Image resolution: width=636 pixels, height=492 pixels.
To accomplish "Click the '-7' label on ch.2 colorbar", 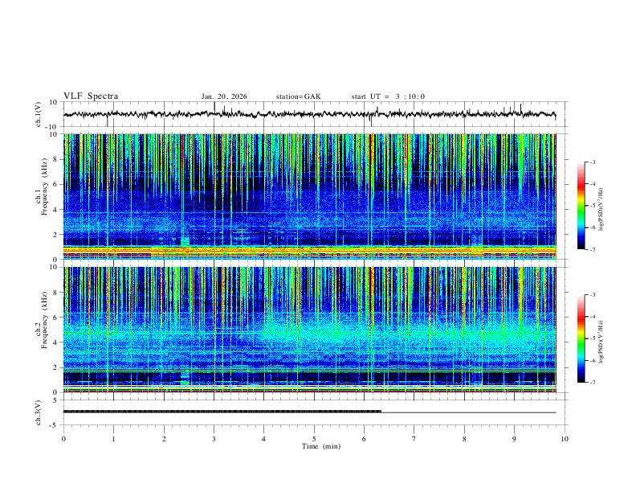I will pyautogui.click(x=592, y=383).
